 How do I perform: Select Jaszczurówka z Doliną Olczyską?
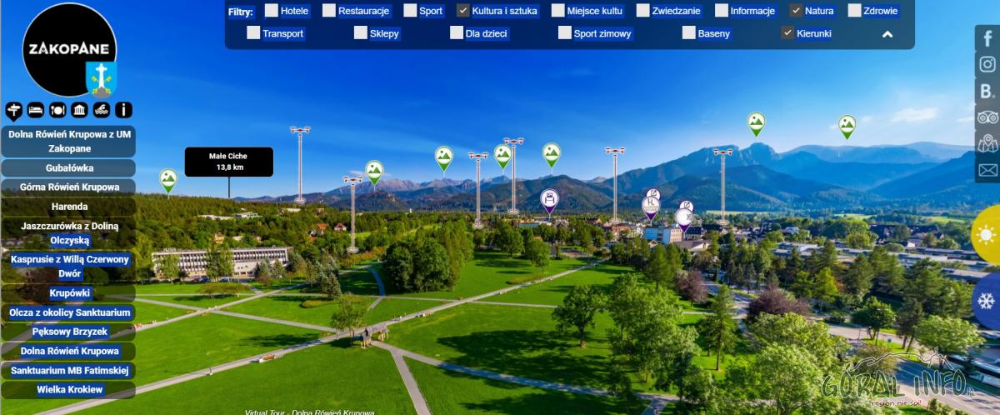click(68, 233)
